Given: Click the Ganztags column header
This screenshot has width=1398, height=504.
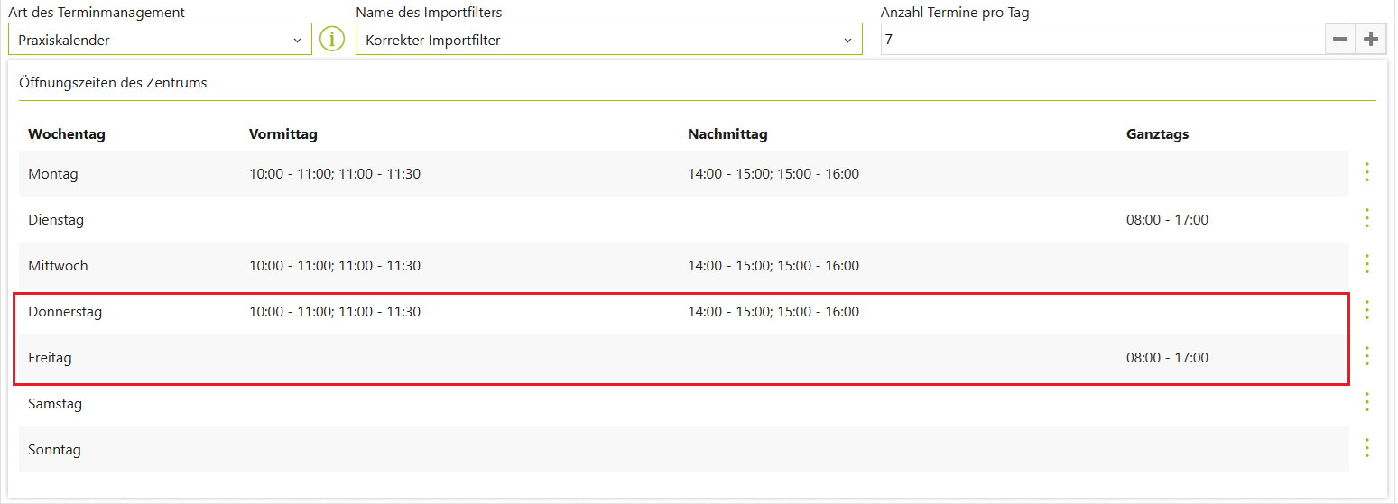Looking at the screenshot, I should (x=1157, y=134).
